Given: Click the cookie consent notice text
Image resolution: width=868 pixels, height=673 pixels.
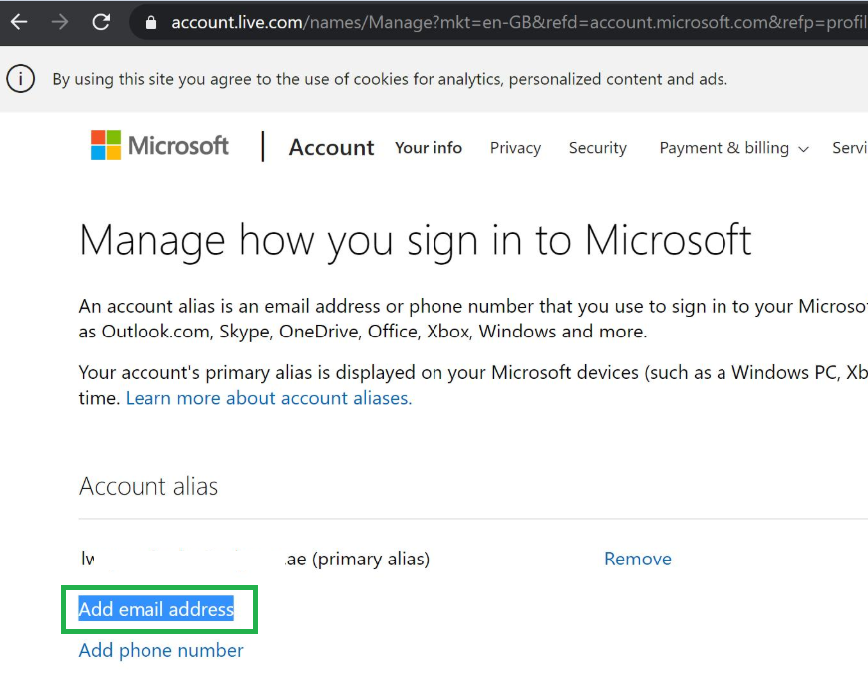Looking at the screenshot, I should tap(390, 79).
